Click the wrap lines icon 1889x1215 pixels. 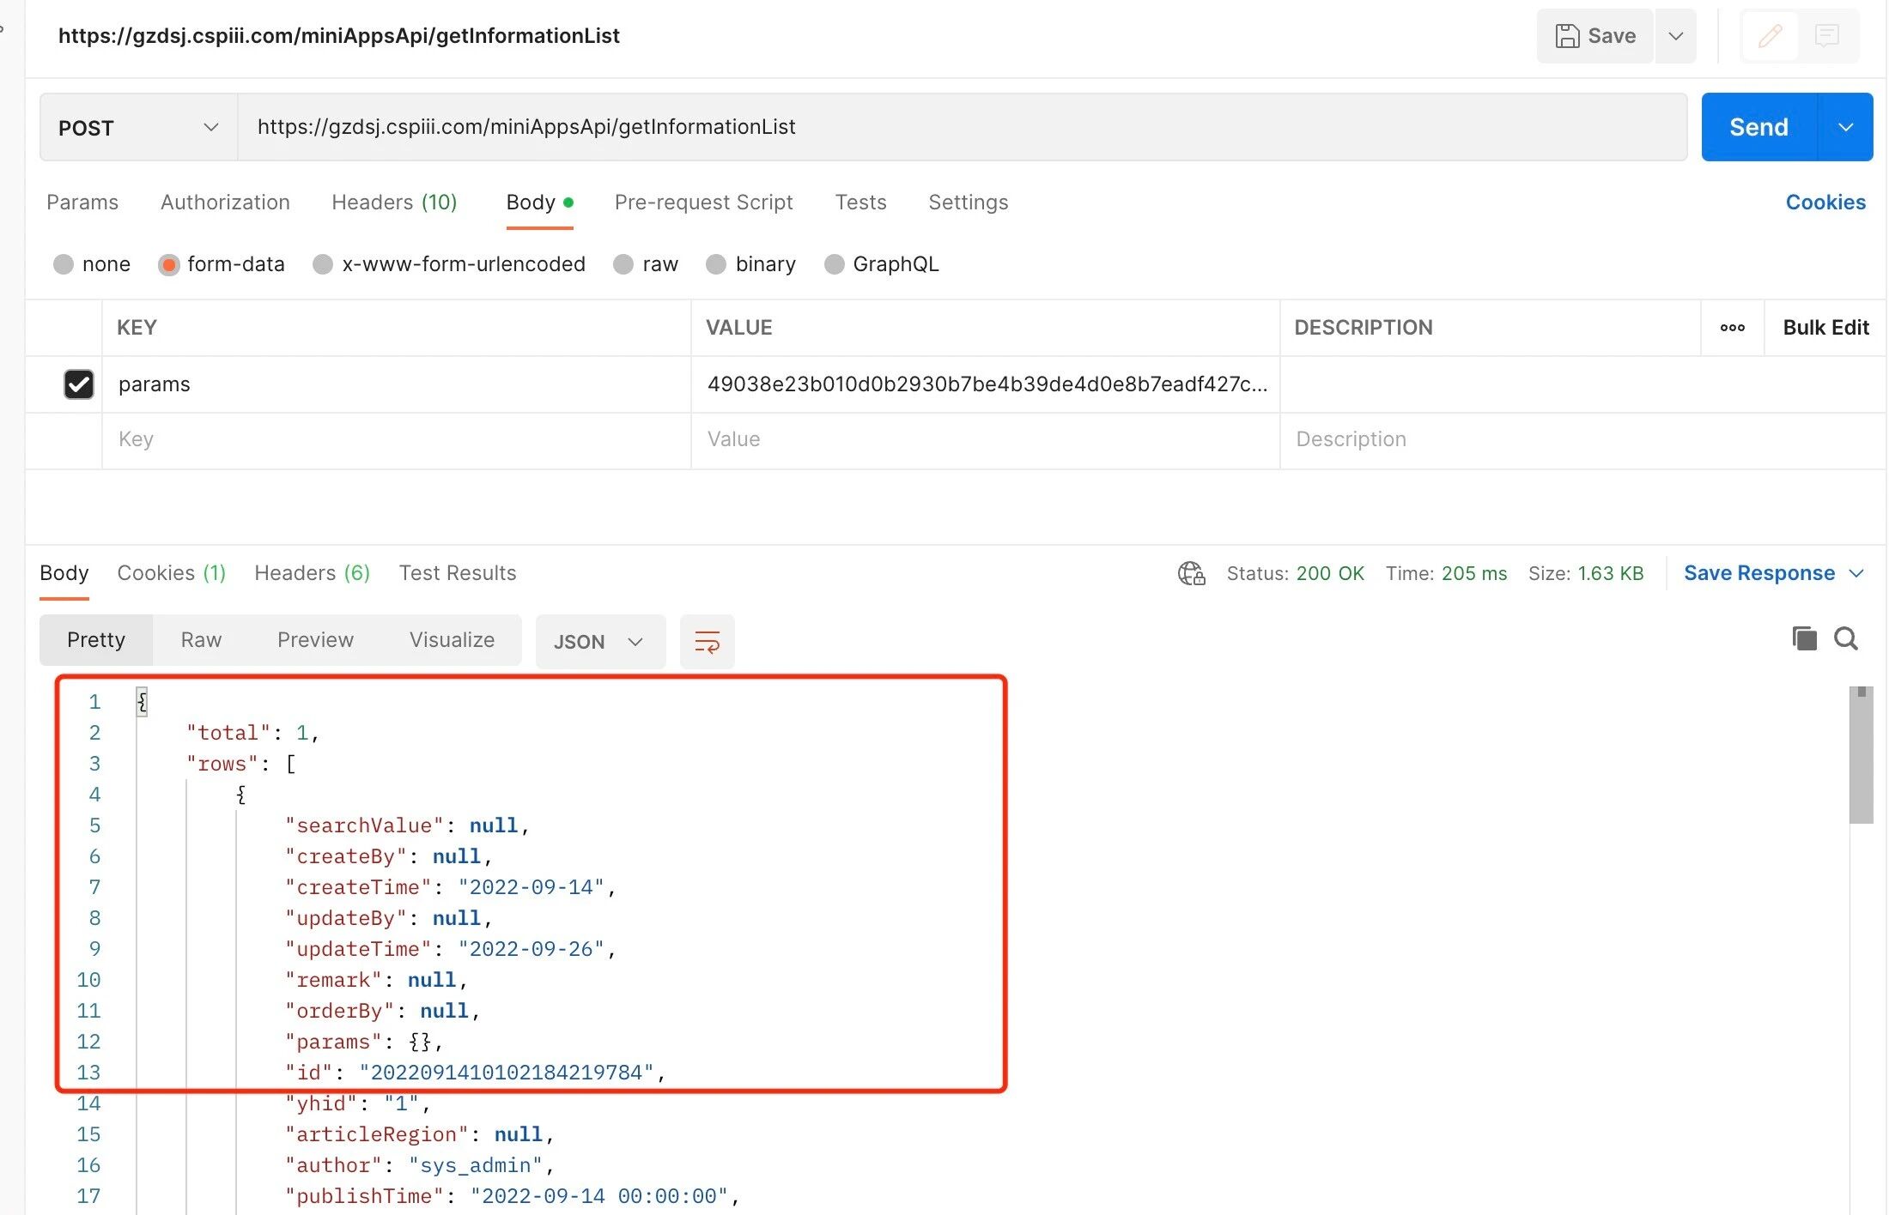(707, 641)
